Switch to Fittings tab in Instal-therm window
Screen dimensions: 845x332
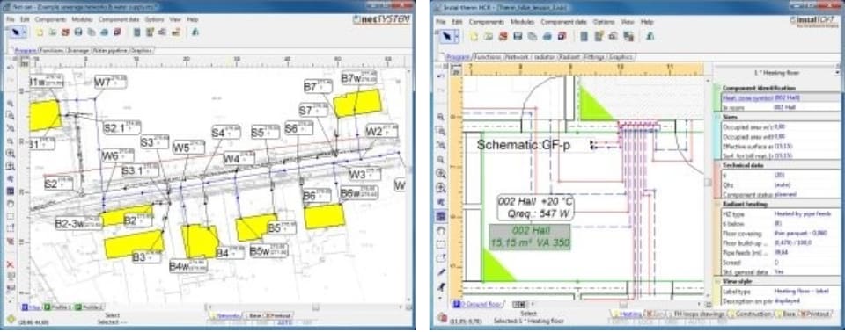click(x=594, y=56)
